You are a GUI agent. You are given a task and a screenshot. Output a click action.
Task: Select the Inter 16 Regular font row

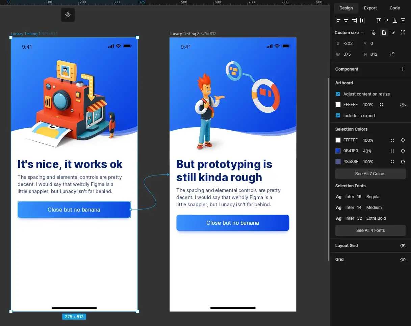[x=358, y=197]
